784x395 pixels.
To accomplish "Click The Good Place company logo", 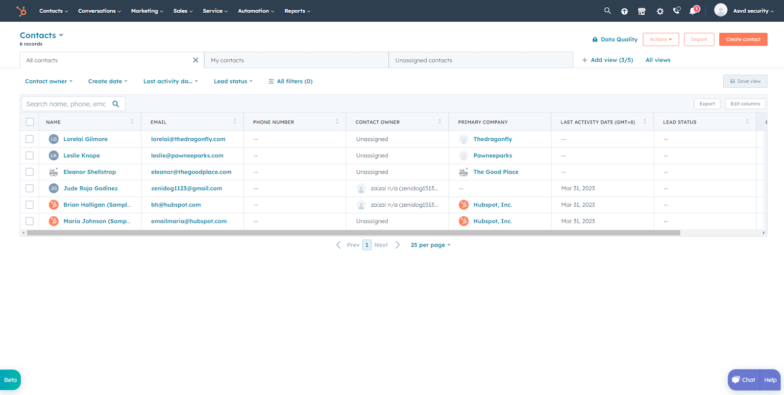I will [x=464, y=172].
